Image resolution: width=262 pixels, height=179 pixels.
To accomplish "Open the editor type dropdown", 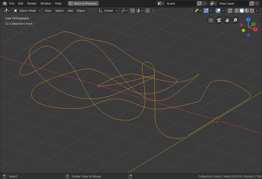I will click(x=7, y=11).
